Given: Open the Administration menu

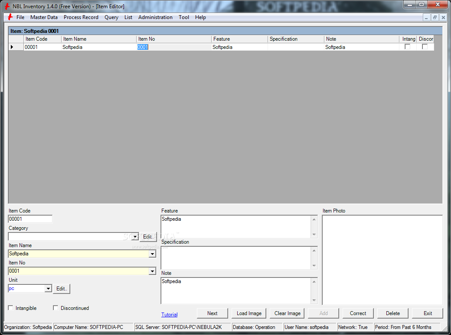Looking at the screenshot, I should pos(155,17).
